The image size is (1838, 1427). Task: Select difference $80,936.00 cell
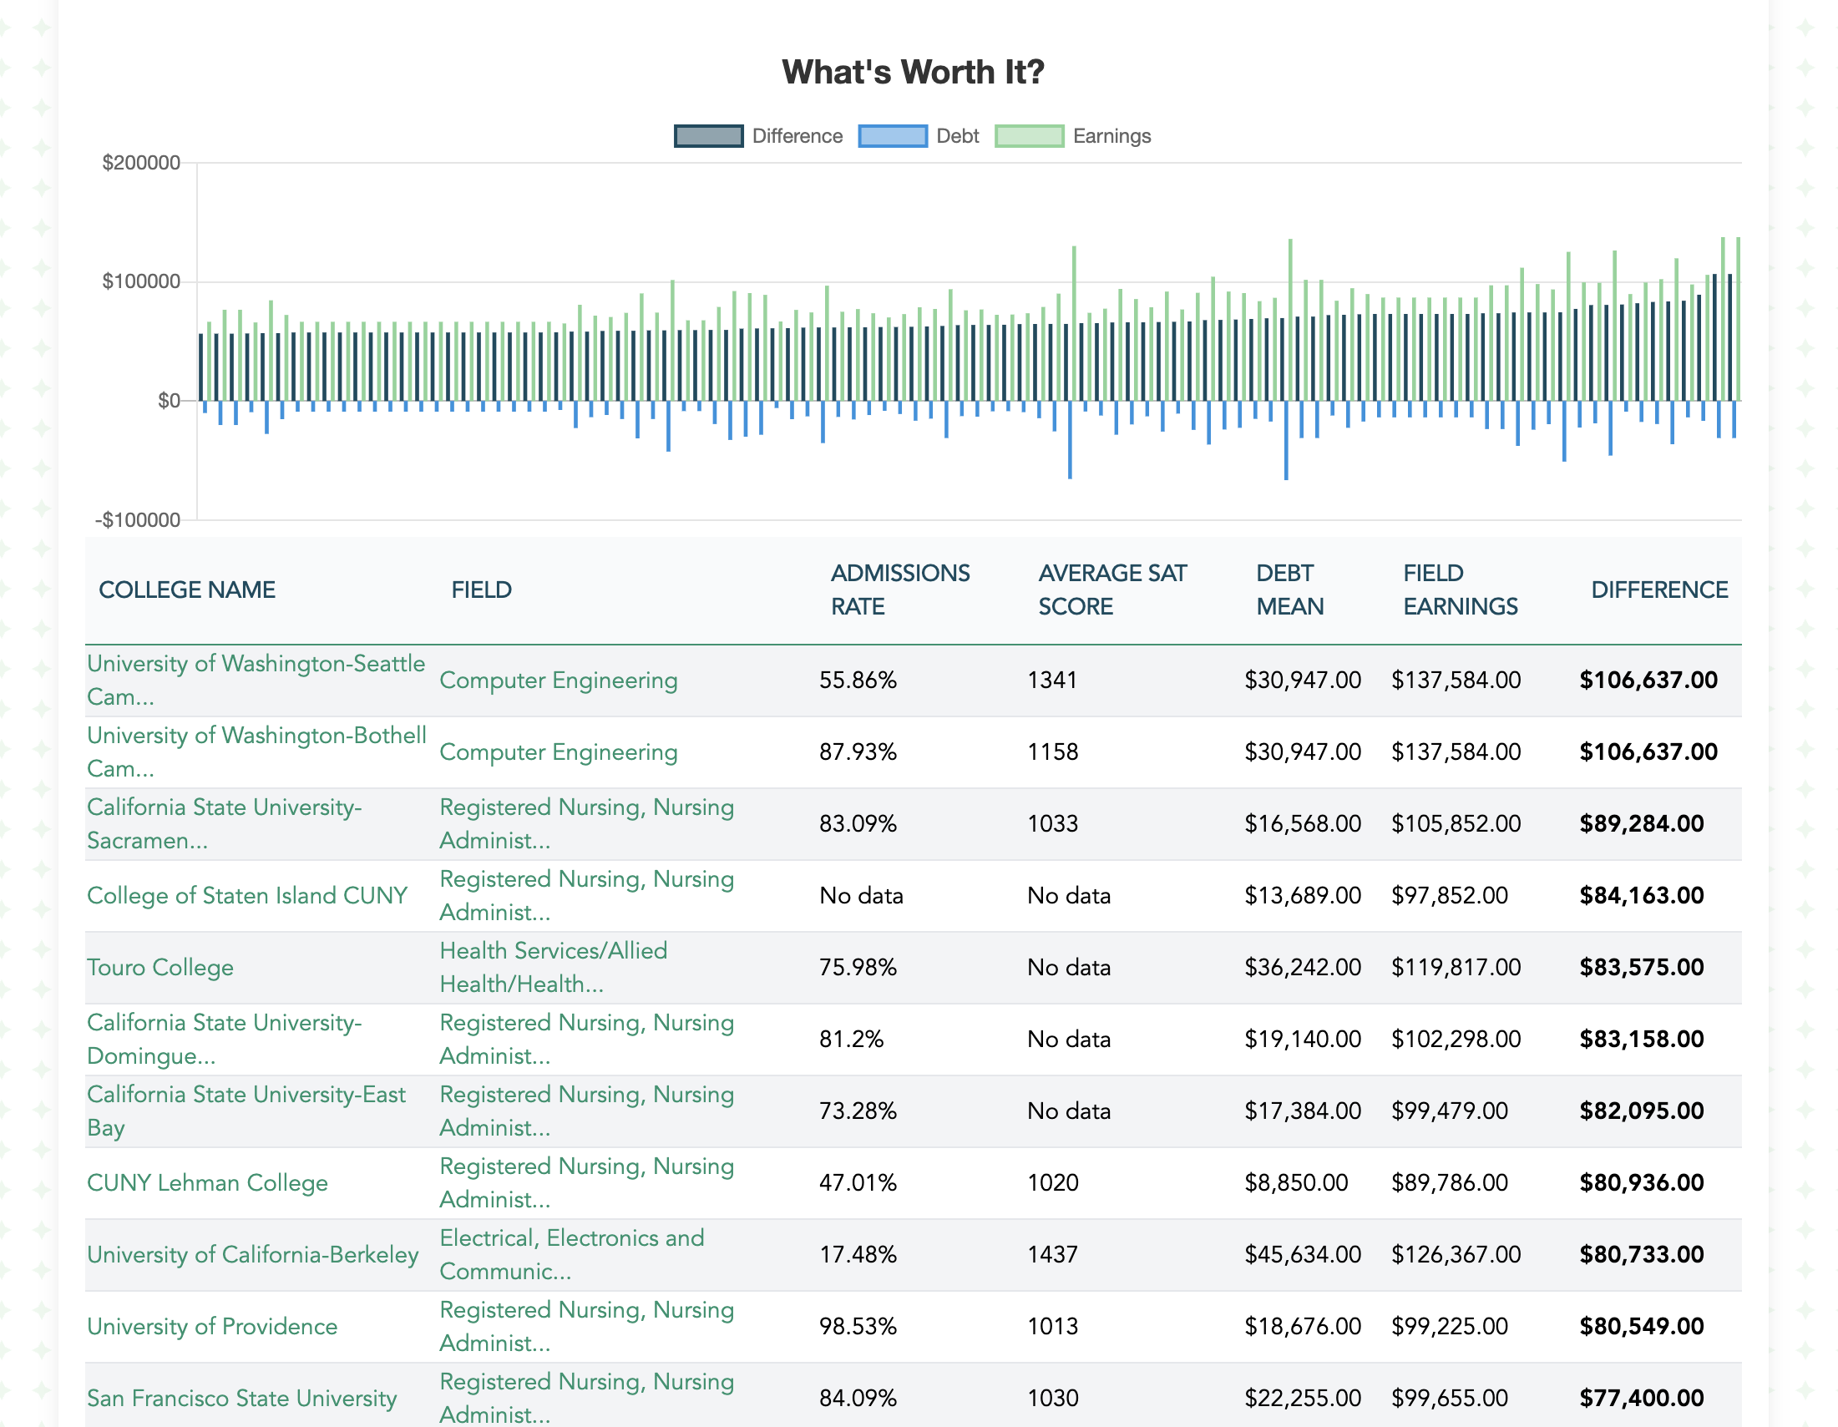tap(1641, 1183)
